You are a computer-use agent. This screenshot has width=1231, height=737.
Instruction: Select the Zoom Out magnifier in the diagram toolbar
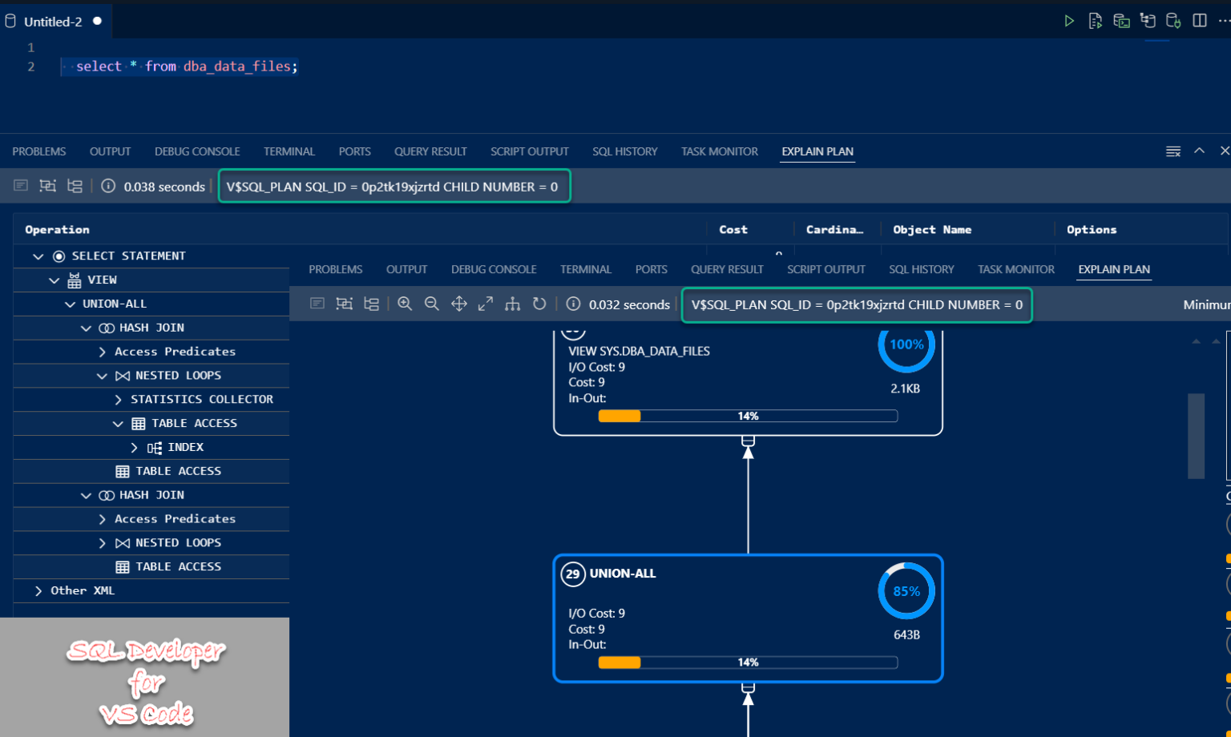pyautogui.click(x=432, y=304)
